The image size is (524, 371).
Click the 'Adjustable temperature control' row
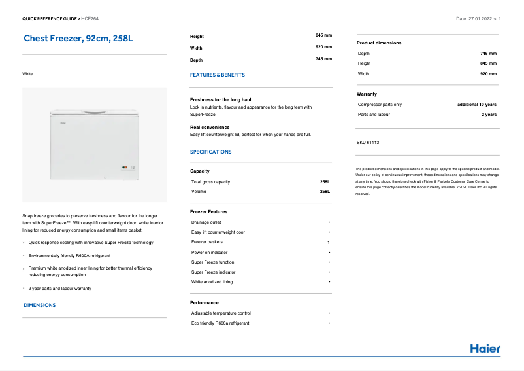pyautogui.click(x=221, y=313)
